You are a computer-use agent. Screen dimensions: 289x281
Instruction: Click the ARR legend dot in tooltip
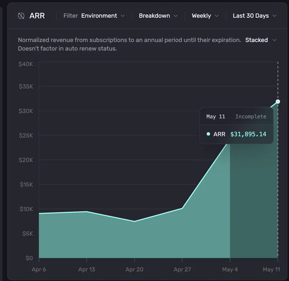click(208, 134)
